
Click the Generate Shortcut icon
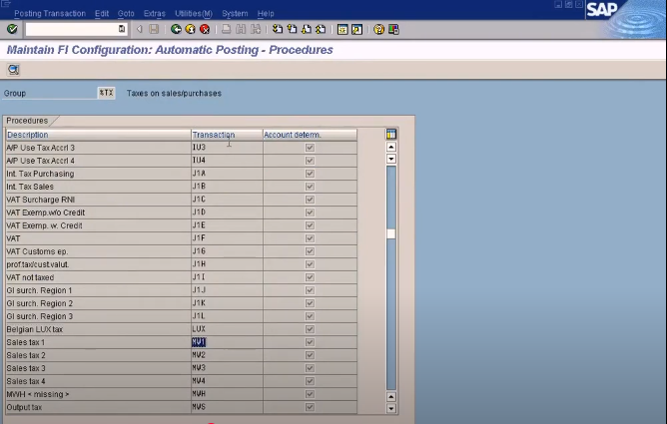[356, 29]
